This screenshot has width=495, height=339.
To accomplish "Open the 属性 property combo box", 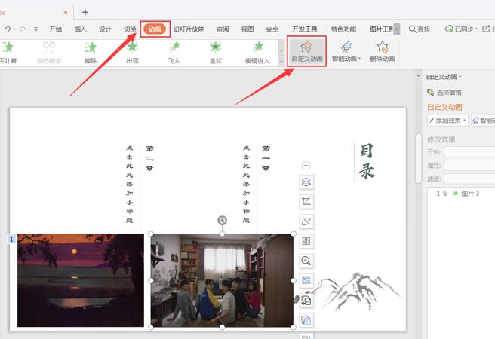I will [x=469, y=166].
